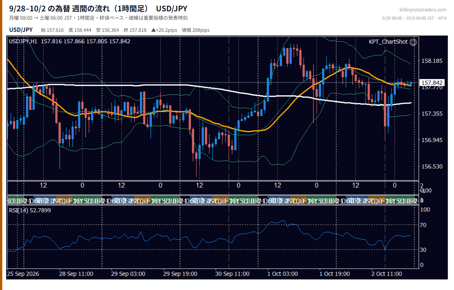Click the USDJPY,H1 quote header in chart
The image size is (454, 290).
pos(70,41)
